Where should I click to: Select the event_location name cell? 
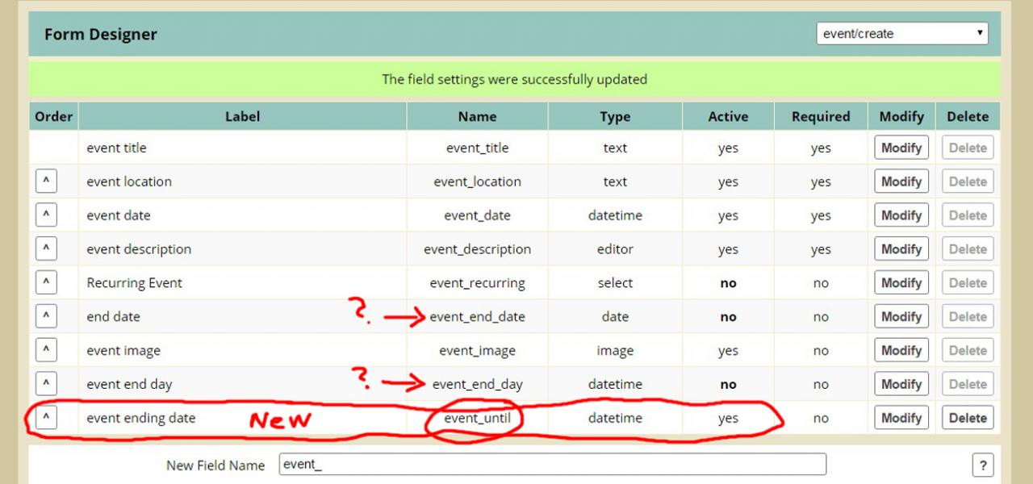pos(478,181)
